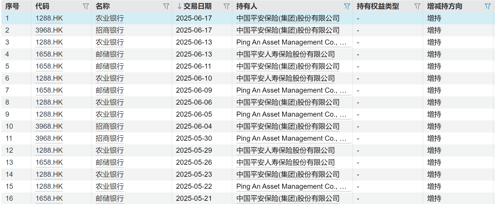495x204 pixels.
Task: Click the 代码 column header label
Action: (42, 6)
